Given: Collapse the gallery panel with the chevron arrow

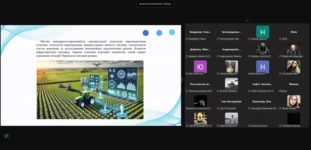Looking at the screenshot, I should click(247, 20).
